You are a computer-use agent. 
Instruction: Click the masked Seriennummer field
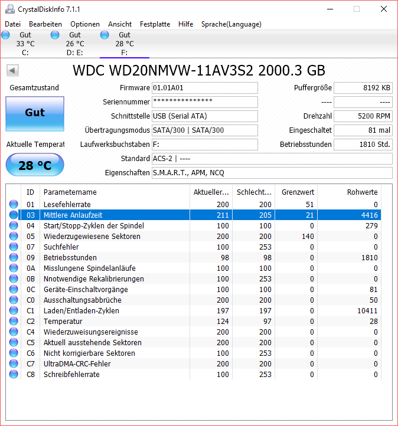click(x=205, y=102)
